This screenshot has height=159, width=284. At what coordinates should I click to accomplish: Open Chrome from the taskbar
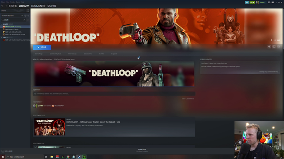(x=68, y=157)
